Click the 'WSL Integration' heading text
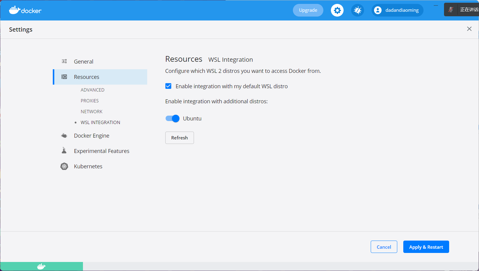The width and height of the screenshot is (479, 271). pyautogui.click(x=230, y=60)
